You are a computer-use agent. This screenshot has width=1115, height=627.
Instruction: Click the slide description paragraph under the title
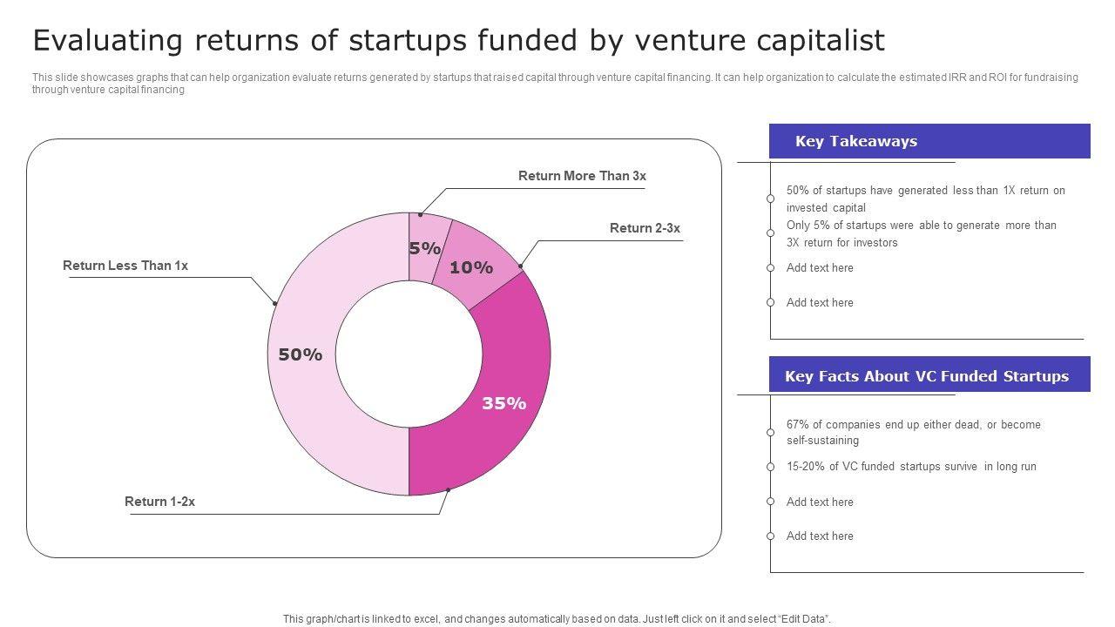555,83
